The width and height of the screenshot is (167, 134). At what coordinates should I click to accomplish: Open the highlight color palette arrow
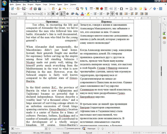pyautogui.click(x=91, y=14)
